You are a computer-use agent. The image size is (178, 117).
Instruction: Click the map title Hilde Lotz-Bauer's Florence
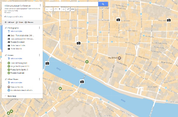[17, 6]
